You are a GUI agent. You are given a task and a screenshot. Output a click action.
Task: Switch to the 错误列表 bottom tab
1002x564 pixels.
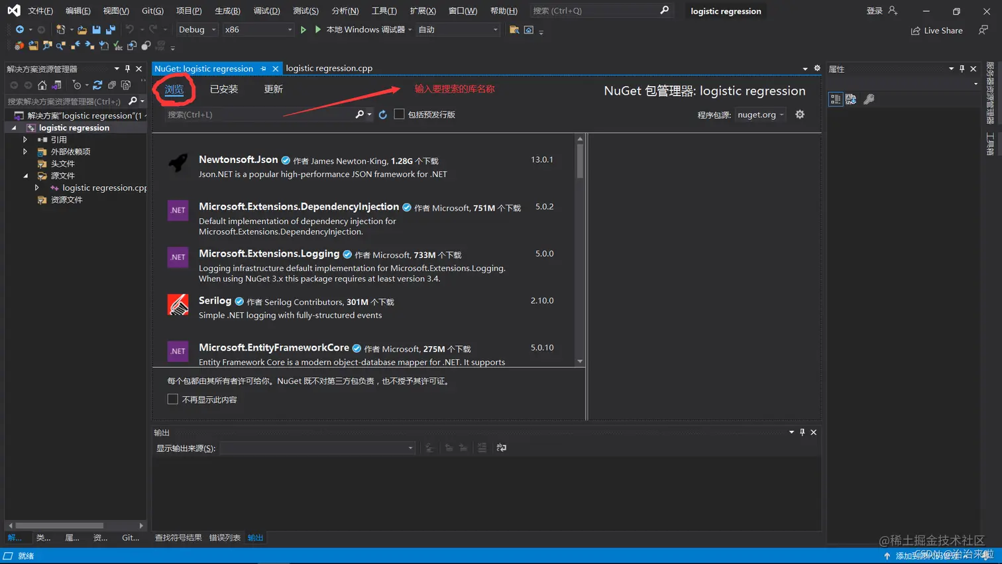(225, 537)
